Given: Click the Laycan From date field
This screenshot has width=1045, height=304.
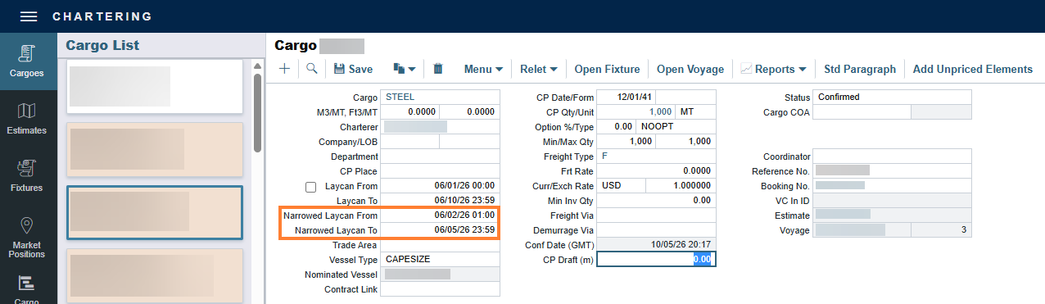Looking at the screenshot, I should [x=440, y=186].
